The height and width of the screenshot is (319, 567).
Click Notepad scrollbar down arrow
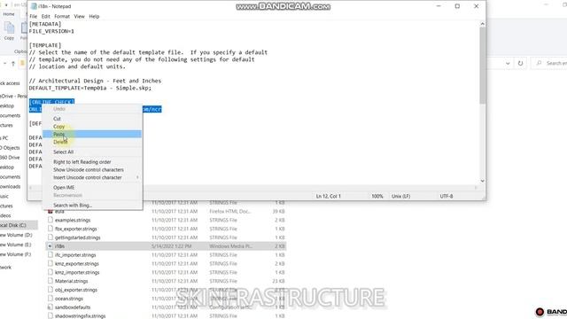click(482, 181)
